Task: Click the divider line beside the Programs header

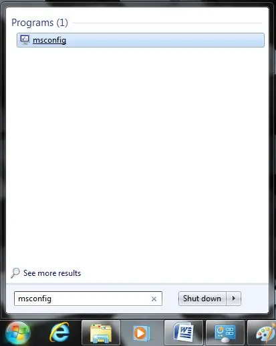Action: tap(167, 23)
